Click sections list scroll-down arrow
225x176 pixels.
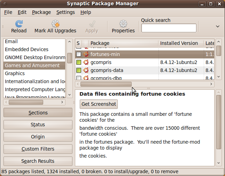70,95
